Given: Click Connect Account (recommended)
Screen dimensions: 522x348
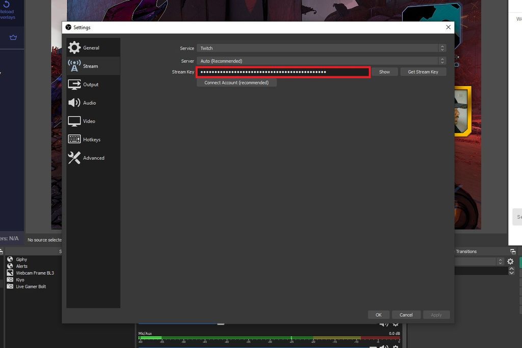Looking at the screenshot, I should click(237, 82).
